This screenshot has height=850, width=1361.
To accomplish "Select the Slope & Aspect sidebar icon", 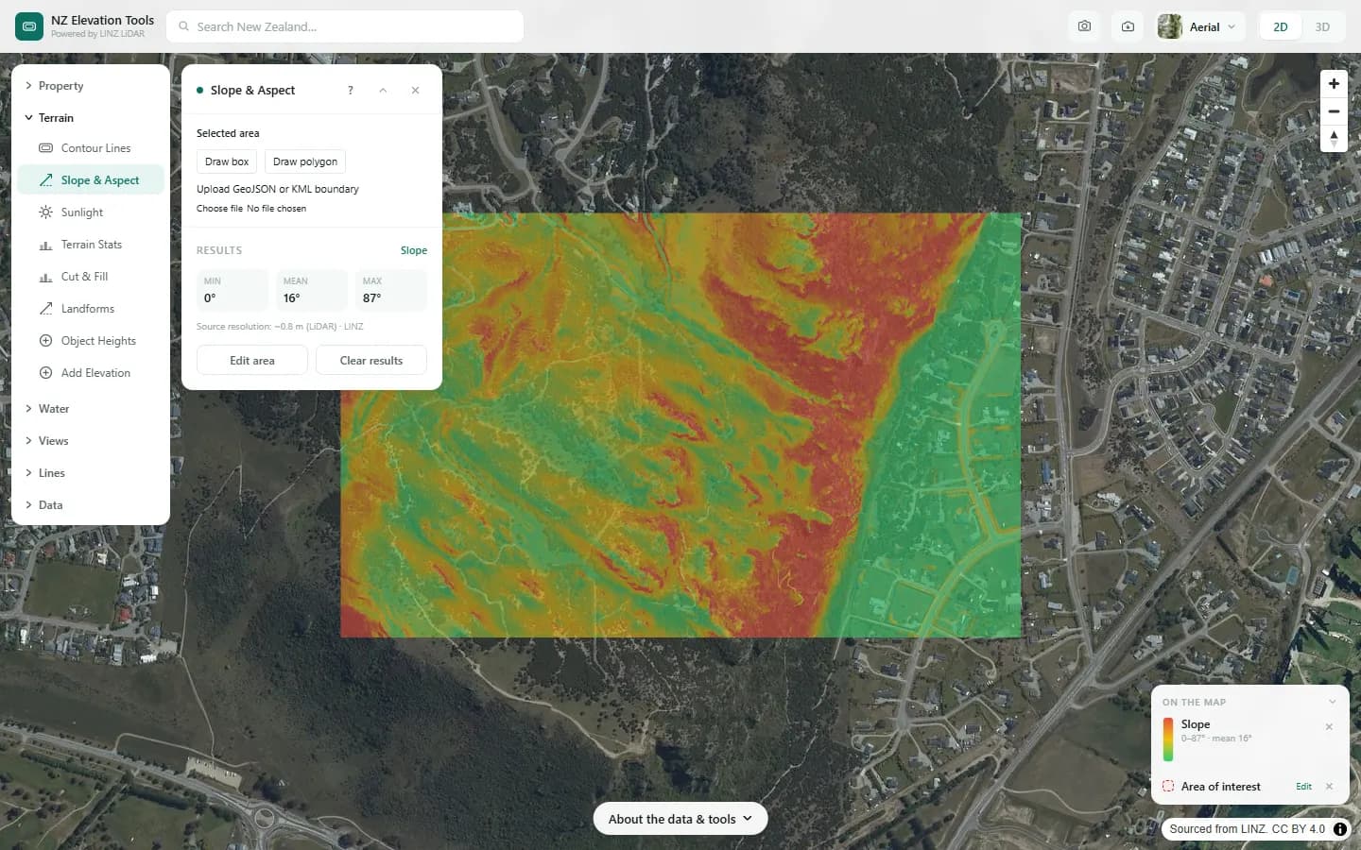I will click(x=45, y=180).
